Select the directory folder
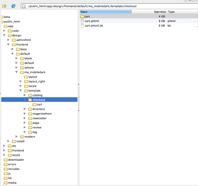The height and width of the screenshot is (186, 198). 37,109
